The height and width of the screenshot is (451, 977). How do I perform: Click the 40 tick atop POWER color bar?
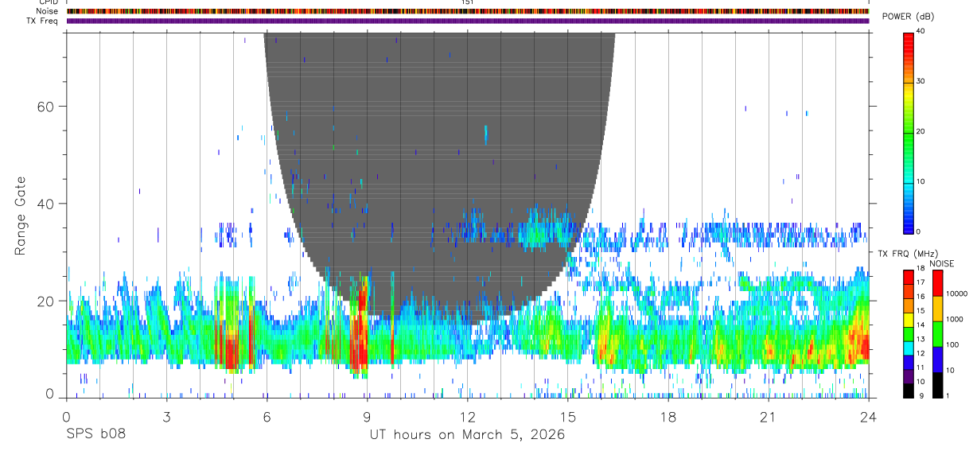pyautogui.click(x=921, y=31)
